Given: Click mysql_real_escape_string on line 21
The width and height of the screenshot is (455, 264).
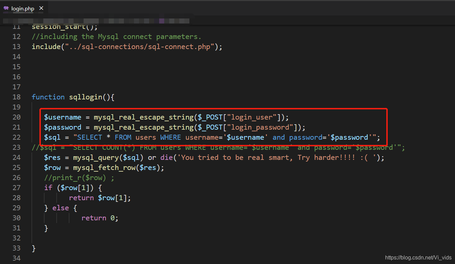Looking at the screenshot, I should [x=144, y=127].
